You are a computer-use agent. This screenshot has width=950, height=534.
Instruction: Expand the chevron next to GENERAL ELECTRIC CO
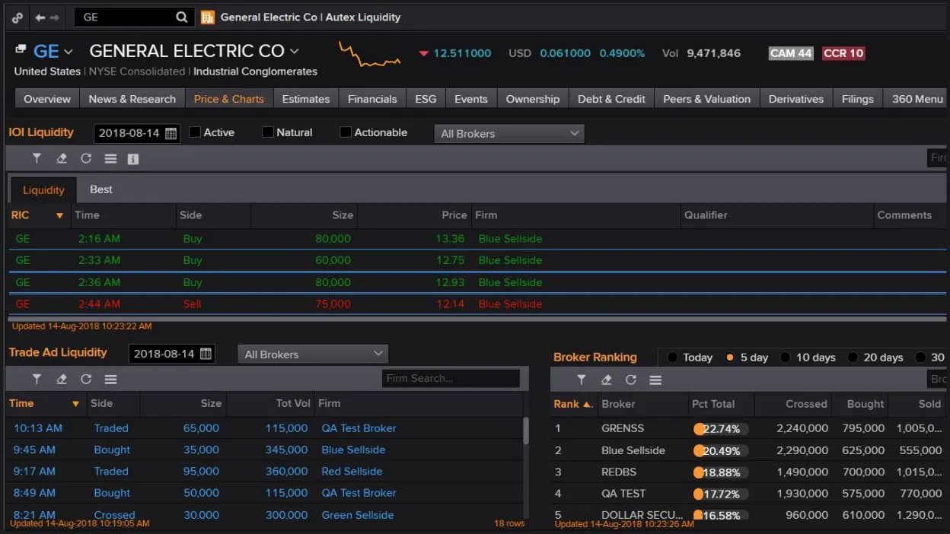[295, 52]
